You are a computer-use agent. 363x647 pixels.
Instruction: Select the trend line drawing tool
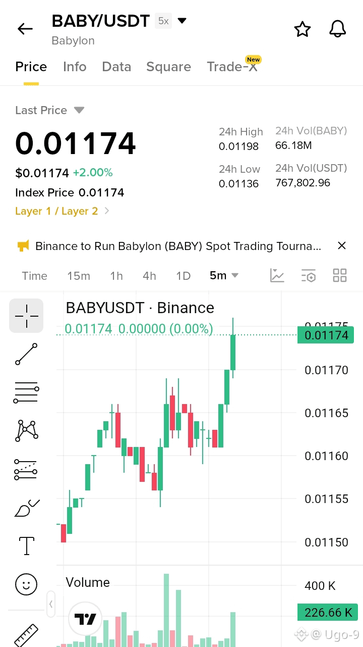coord(26,354)
